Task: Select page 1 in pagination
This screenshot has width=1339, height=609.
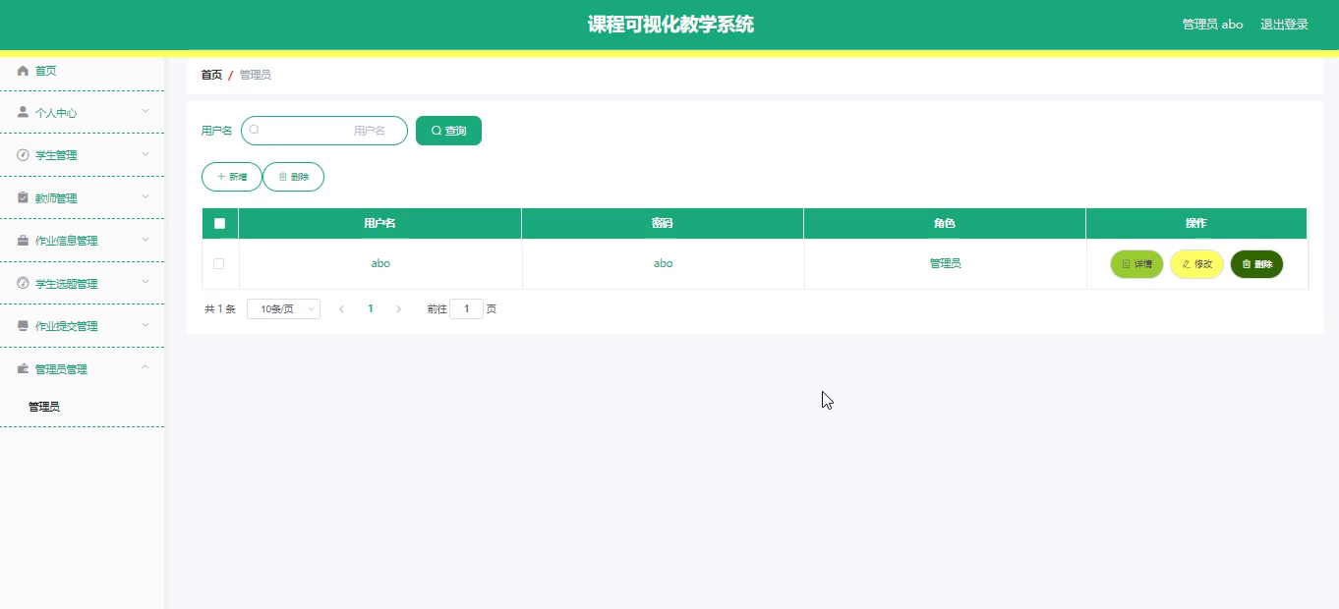Action: pyautogui.click(x=371, y=308)
